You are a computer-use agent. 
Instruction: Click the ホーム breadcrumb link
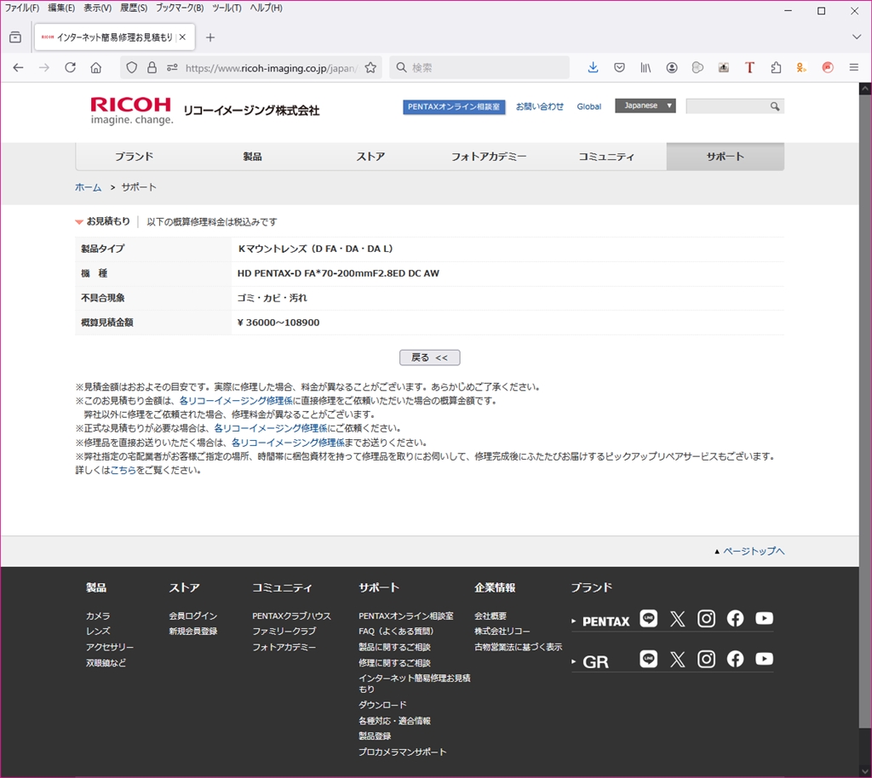click(x=88, y=187)
